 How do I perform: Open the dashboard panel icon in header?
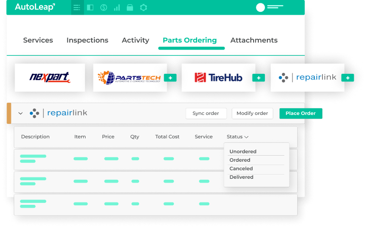90,8
